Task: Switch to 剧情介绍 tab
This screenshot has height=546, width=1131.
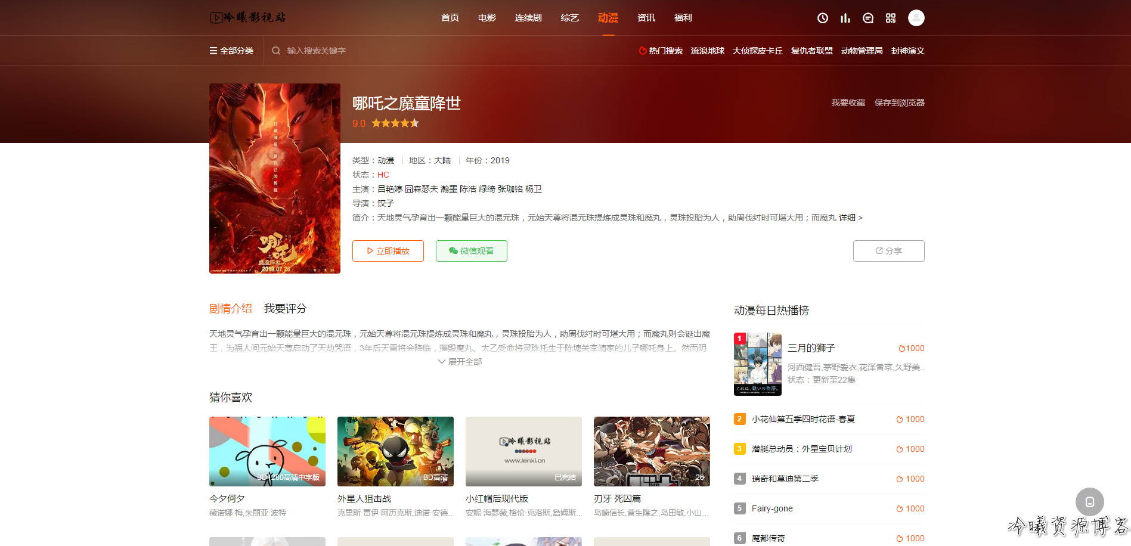Action: tap(231, 309)
